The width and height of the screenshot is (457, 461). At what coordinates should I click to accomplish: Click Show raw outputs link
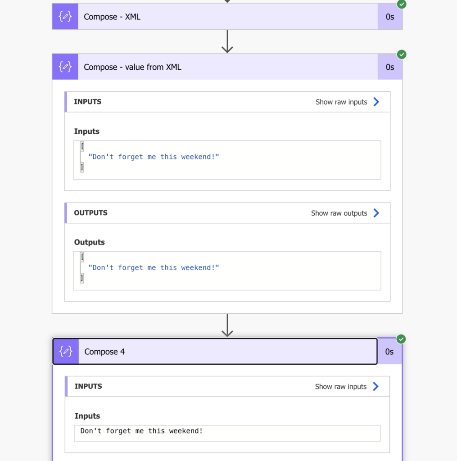pyautogui.click(x=339, y=213)
